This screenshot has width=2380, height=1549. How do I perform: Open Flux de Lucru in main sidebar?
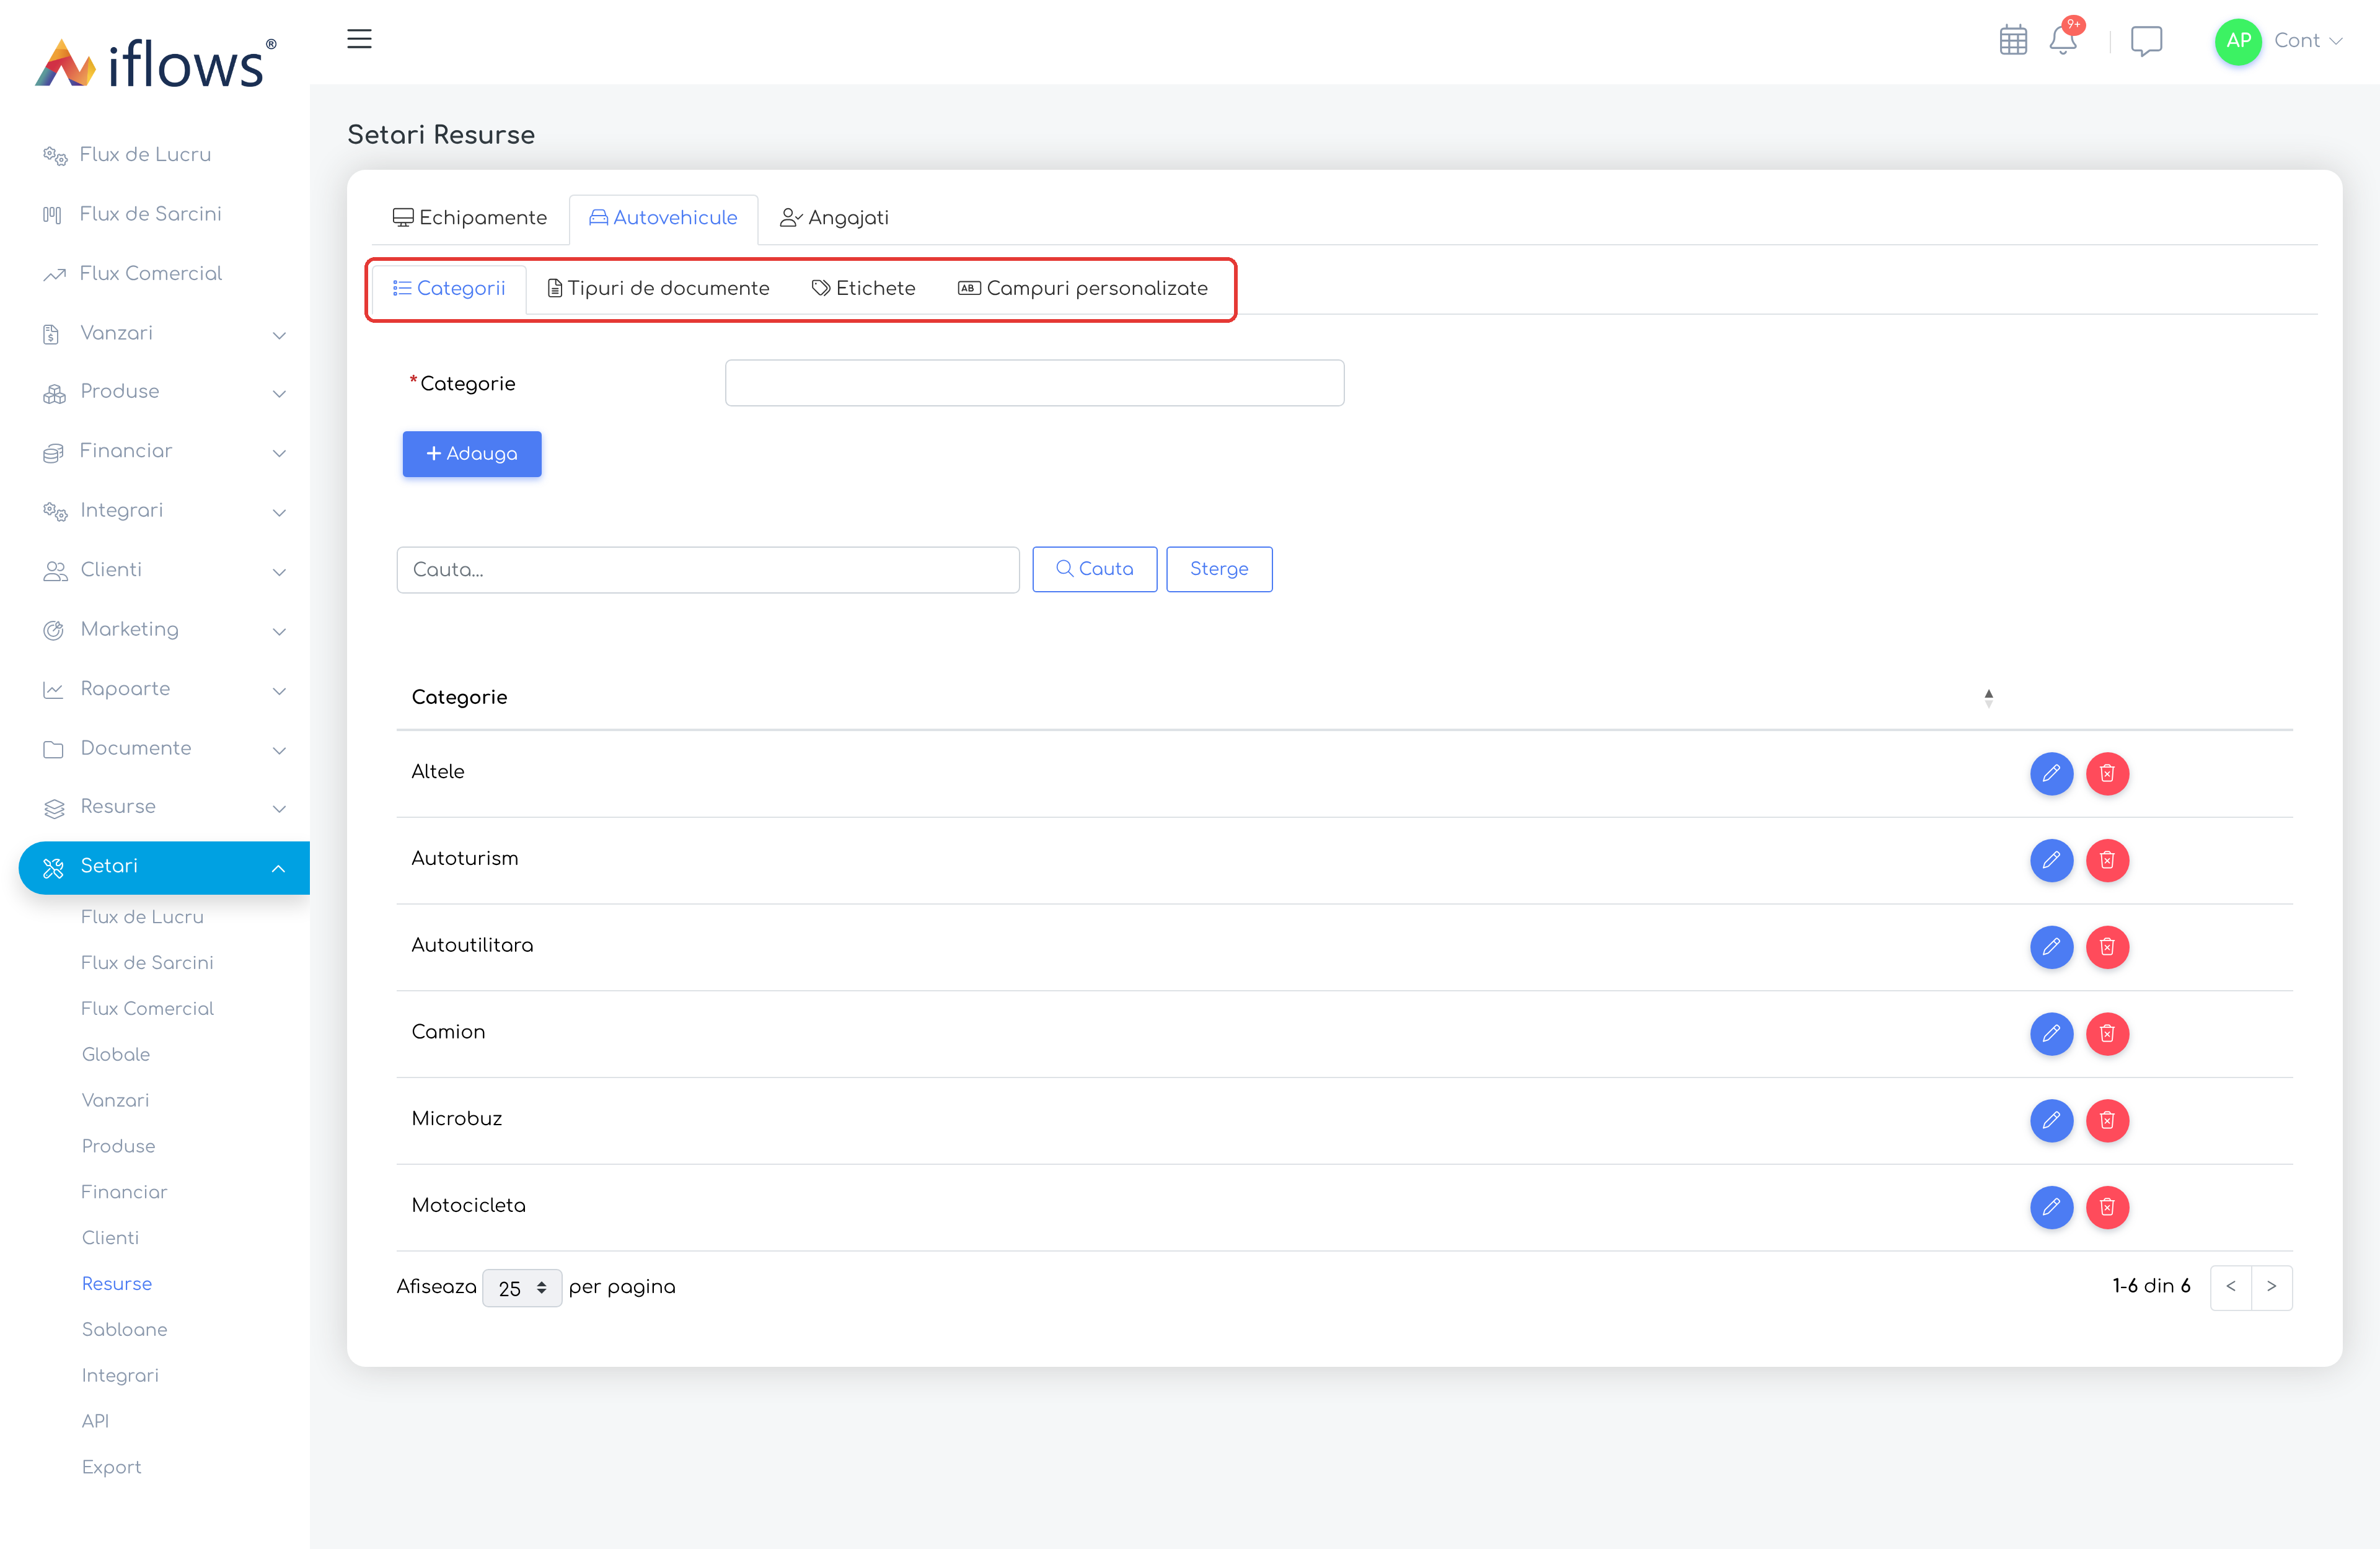[x=146, y=155]
